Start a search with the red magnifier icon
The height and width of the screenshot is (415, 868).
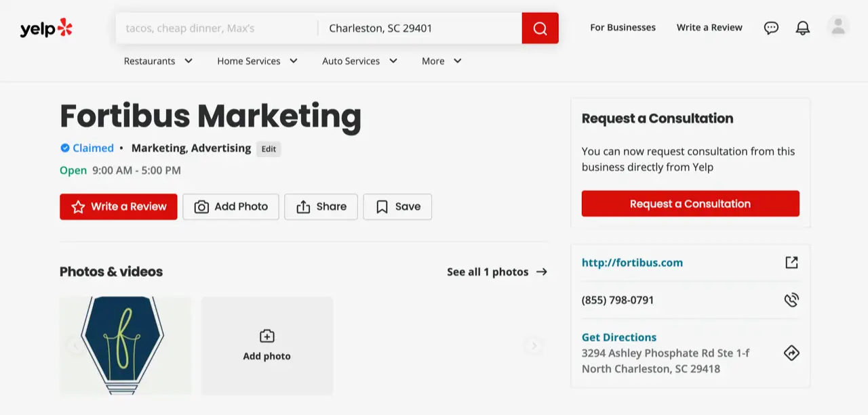(539, 28)
